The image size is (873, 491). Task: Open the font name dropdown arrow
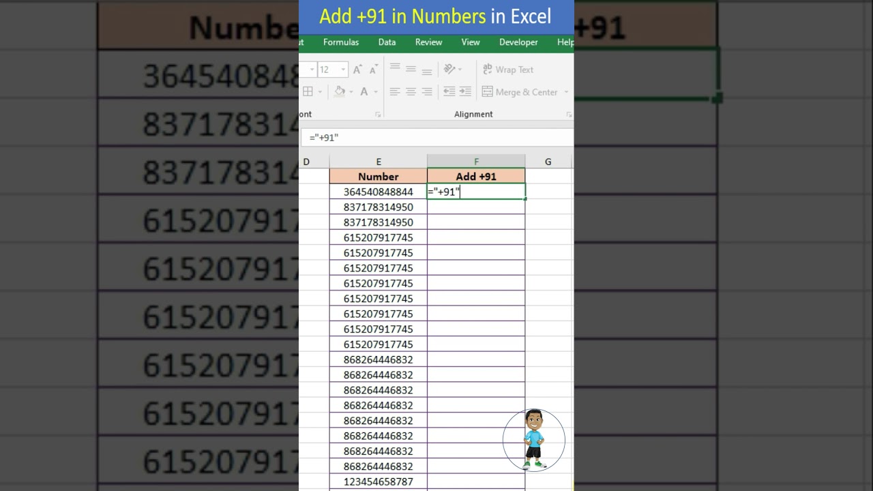pyautogui.click(x=312, y=70)
